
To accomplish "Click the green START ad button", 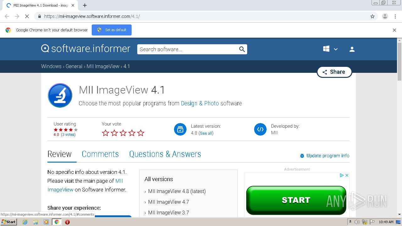I will [x=296, y=200].
